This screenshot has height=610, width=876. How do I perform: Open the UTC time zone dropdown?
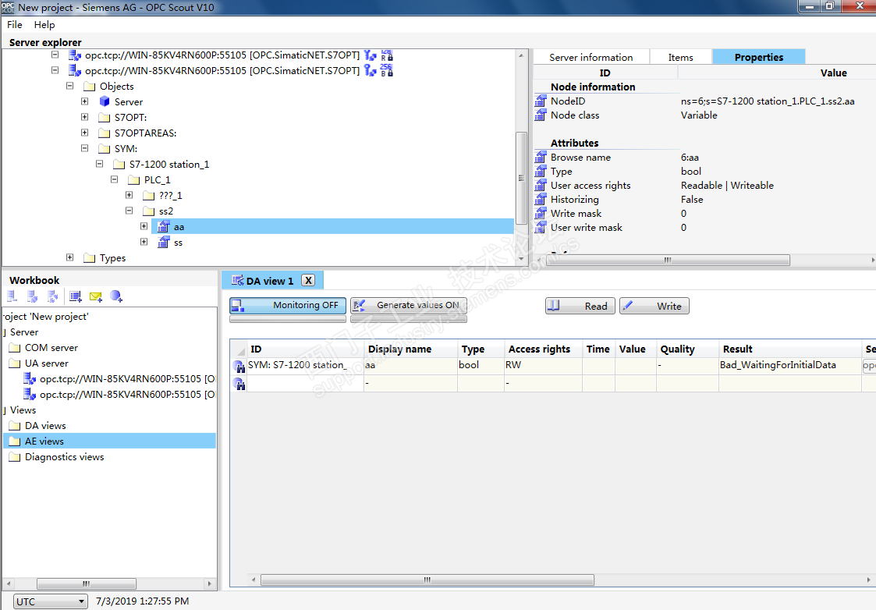50,601
